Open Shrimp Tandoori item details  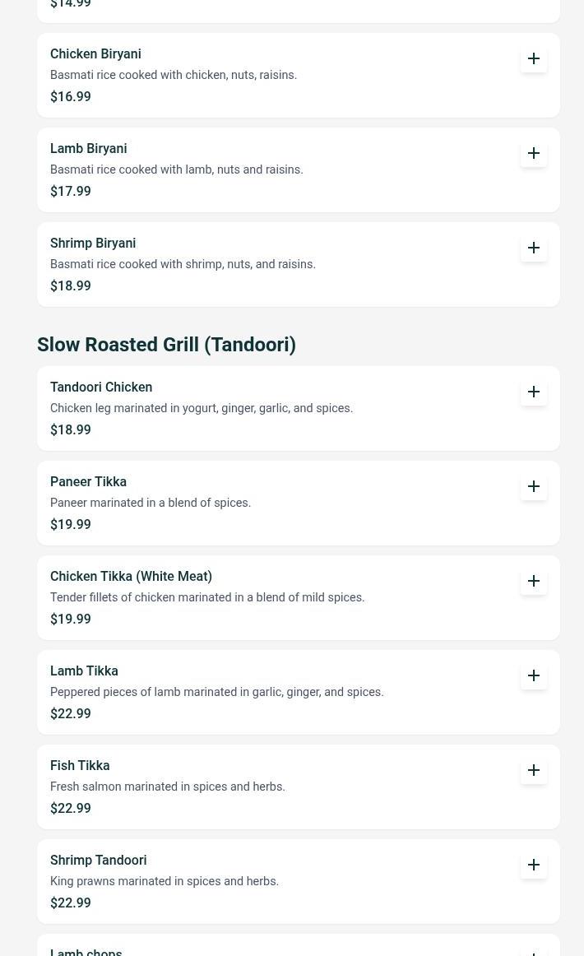click(x=98, y=860)
